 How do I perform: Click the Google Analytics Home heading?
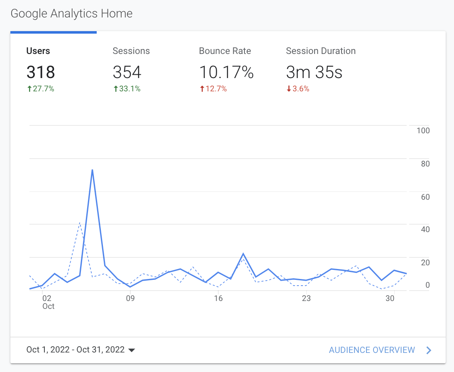71,14
